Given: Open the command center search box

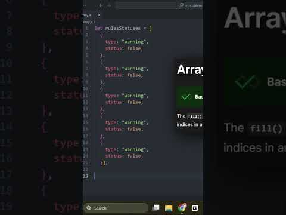Looking at the screenshot, I should (x=159, y=5).
